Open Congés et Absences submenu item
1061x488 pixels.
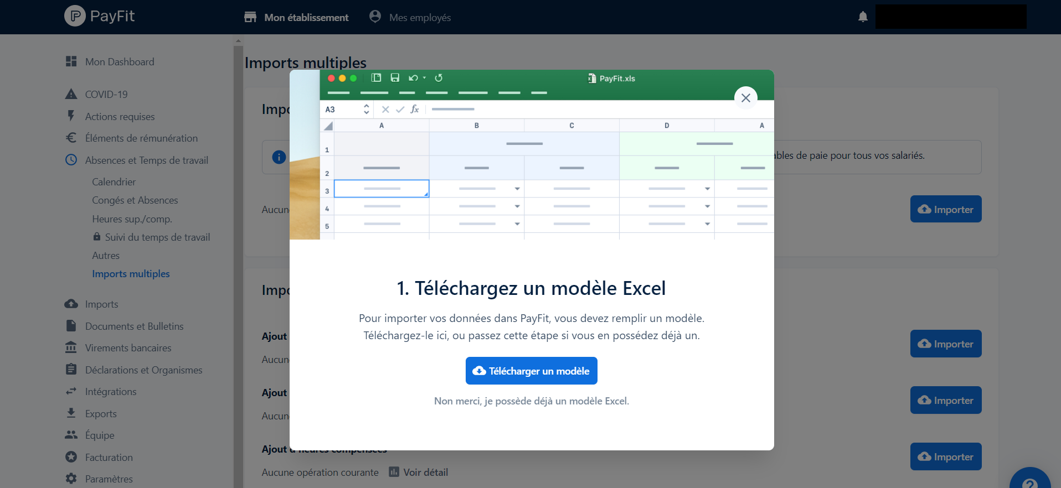[x=135, y=200]
